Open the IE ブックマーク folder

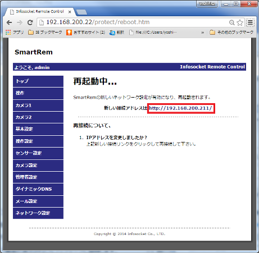(45, 33)
